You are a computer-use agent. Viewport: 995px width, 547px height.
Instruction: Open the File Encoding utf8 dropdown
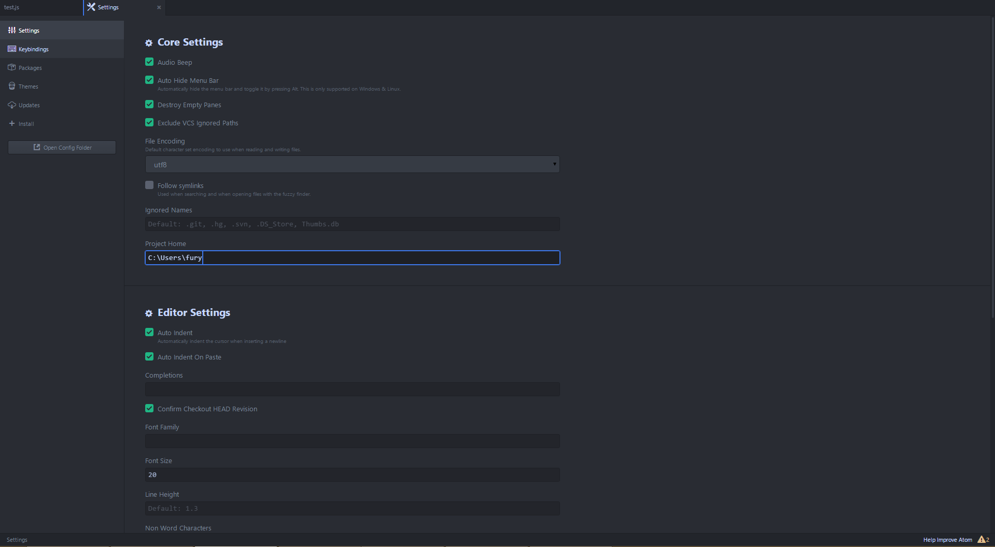tap(352, 165)
